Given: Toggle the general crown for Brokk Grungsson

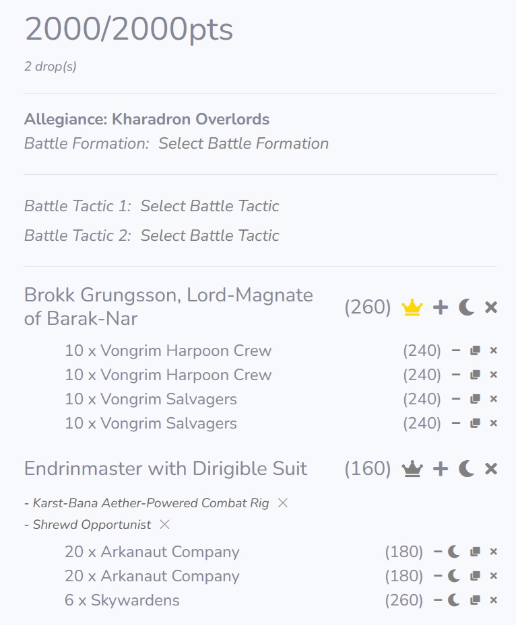Looking at the screenshot, I should click(412, 307).
